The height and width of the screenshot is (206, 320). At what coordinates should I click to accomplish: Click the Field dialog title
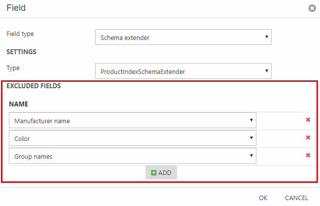[16, 8]
